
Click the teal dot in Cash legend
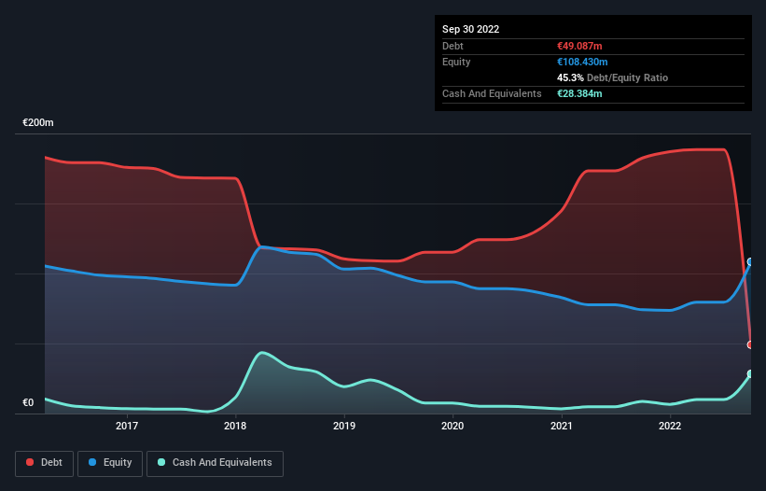pyautogui.click(x=161, y=462)
